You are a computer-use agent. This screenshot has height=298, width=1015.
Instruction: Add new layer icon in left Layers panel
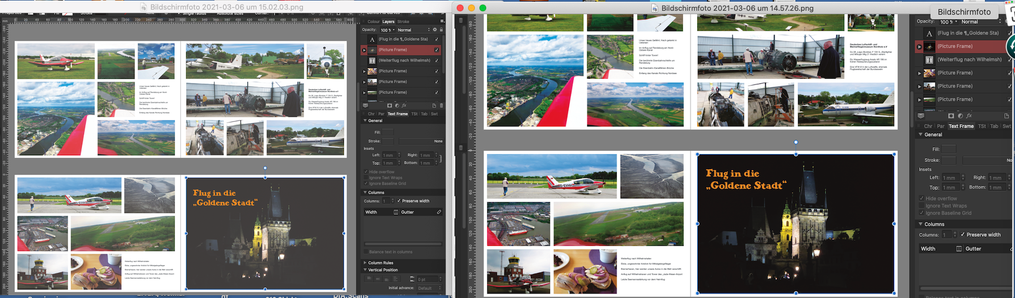(434, 105)
